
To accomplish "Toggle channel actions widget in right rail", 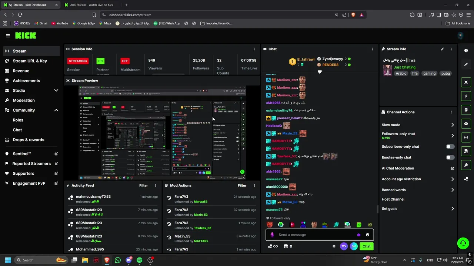I will click(x=466, y=151).
